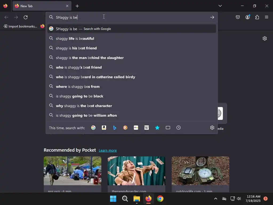Search open tabs with the tab icon
Screen dimensions: 273x205
click(168, 128)
